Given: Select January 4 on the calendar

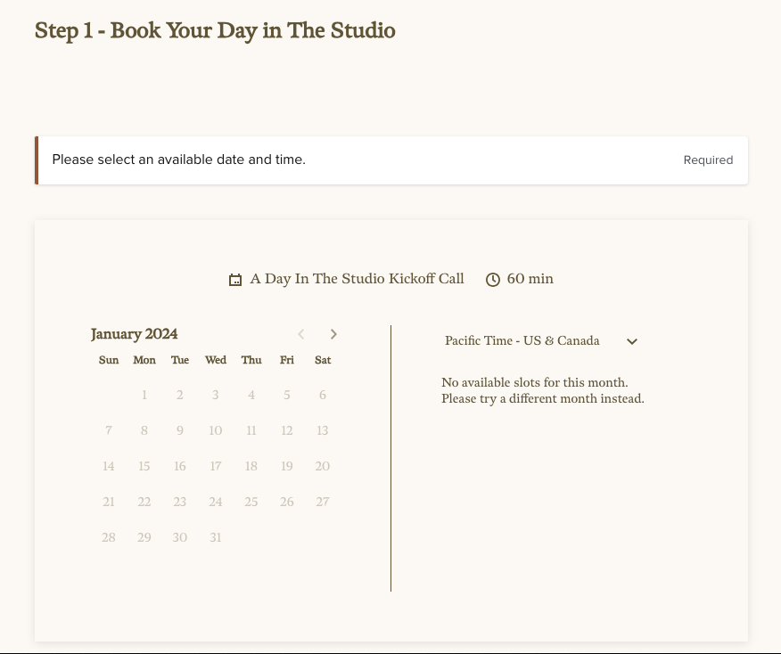Looking at the screenshot, I should [251, 396].
